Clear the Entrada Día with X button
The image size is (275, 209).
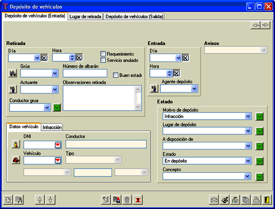click(186, 58)
